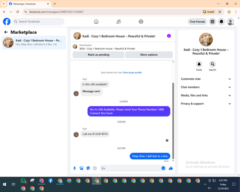Select the Messenger | Facebook tab
240x192 pixels.
[x=29, y=4]
